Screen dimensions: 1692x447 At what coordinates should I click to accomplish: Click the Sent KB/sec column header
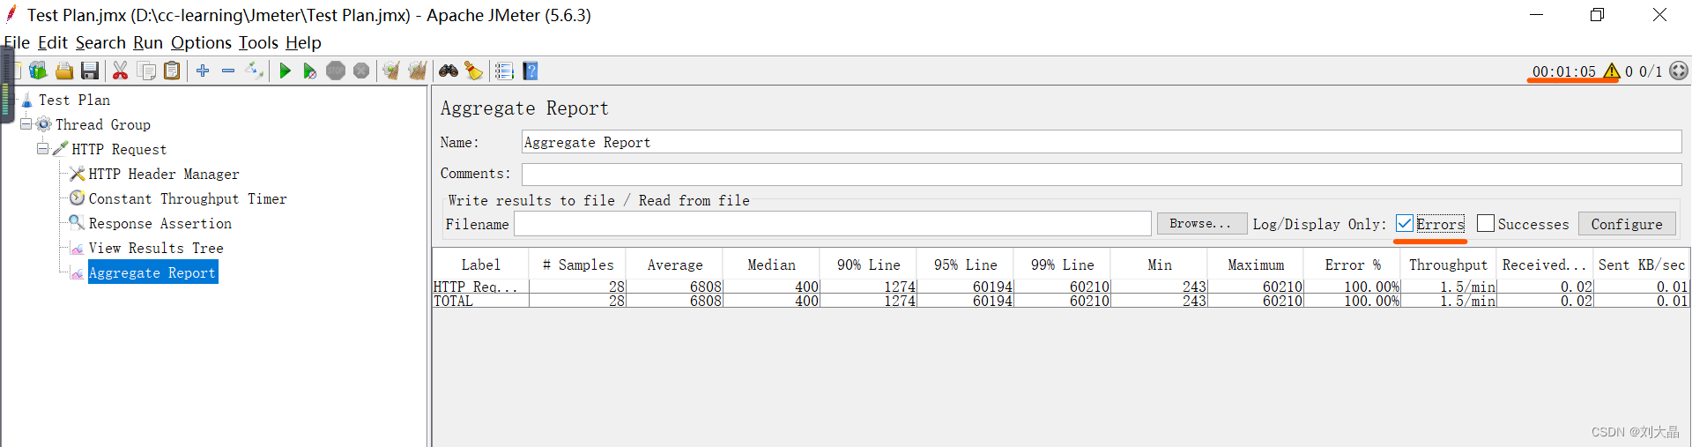pyautogui.click(x=1641, y=264)
